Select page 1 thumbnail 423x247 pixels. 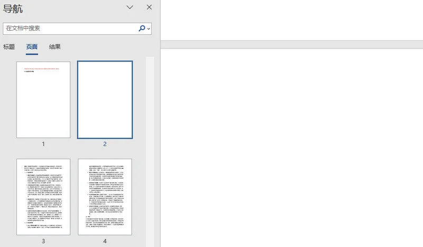43,99
